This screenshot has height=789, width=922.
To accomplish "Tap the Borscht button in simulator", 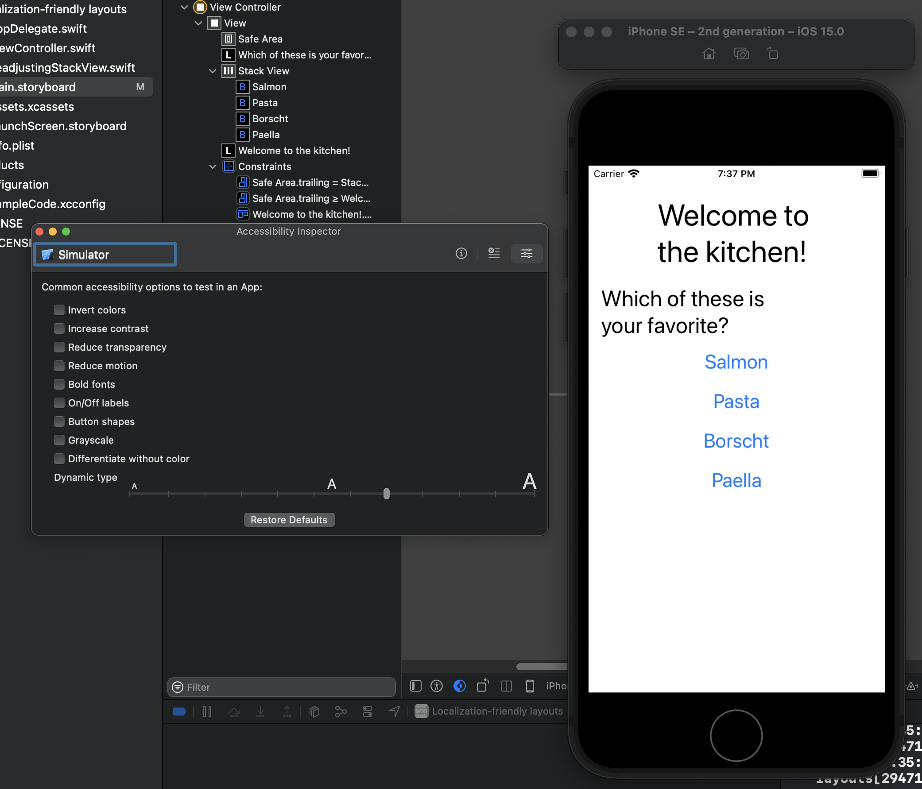I will [x=736, y=441].
